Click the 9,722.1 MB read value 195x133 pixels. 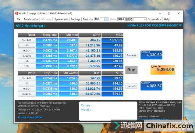(x=69, y=66)
